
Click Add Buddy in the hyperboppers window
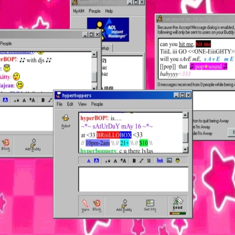[124, 205]
